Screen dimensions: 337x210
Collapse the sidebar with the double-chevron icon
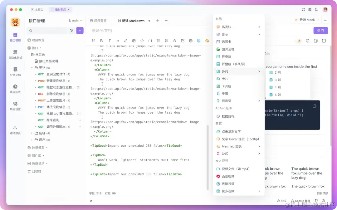tap(91, 201)
